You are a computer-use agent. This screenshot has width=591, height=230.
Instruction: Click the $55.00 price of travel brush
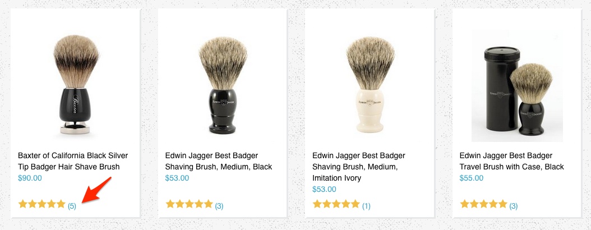click(x=472, y=178)
